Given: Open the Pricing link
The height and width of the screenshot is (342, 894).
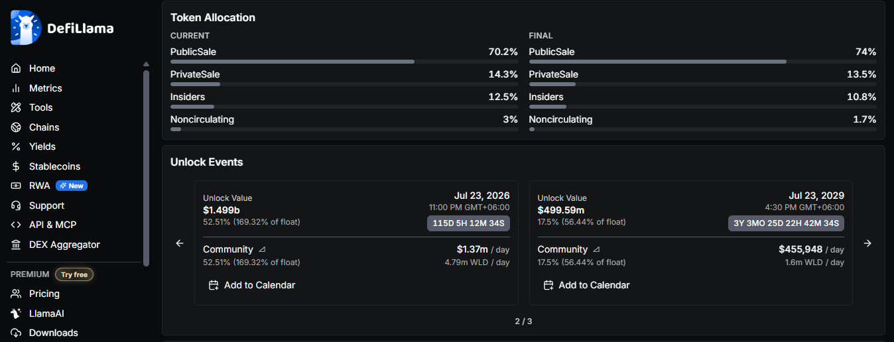Looking at the screenshot, I should pyautogui.click(x=44, y=294).
